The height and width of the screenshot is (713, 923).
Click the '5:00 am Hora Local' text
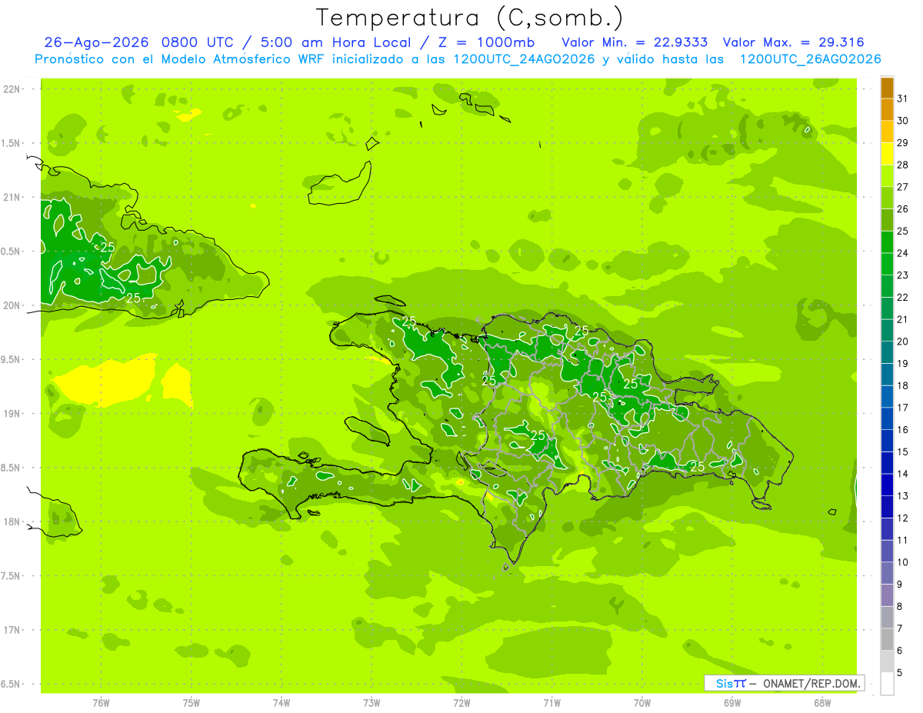tap(335, 42)
